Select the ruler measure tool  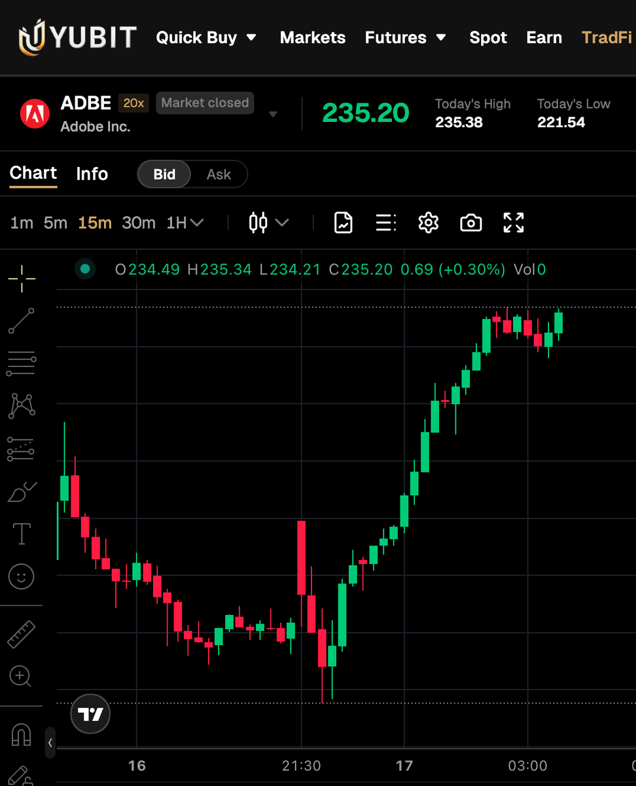click(21, 634)
